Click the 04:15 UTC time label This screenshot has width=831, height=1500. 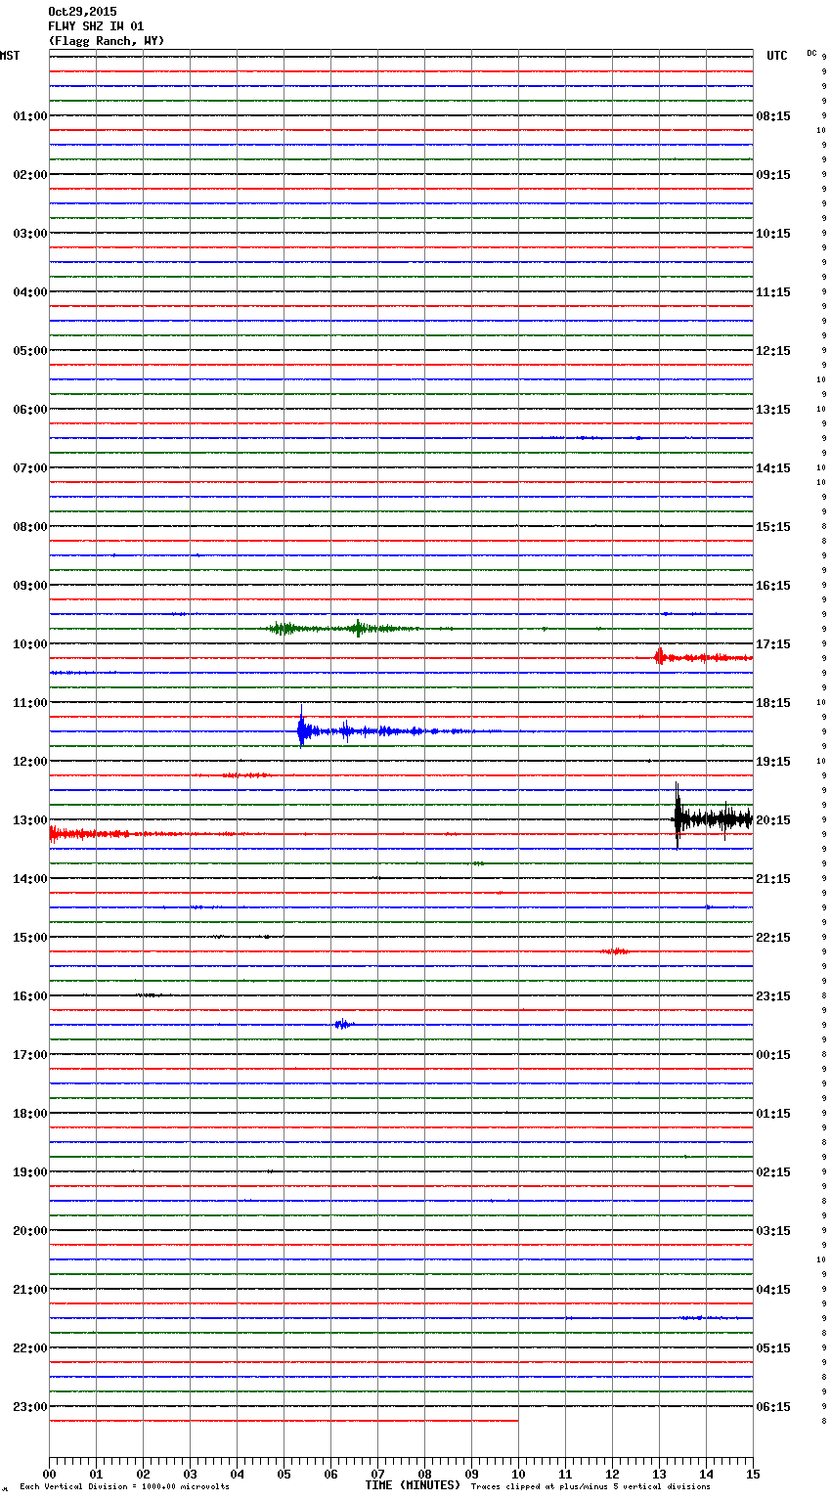click(773, 1290)
